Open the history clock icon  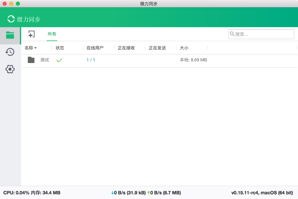tap(10, 52)
